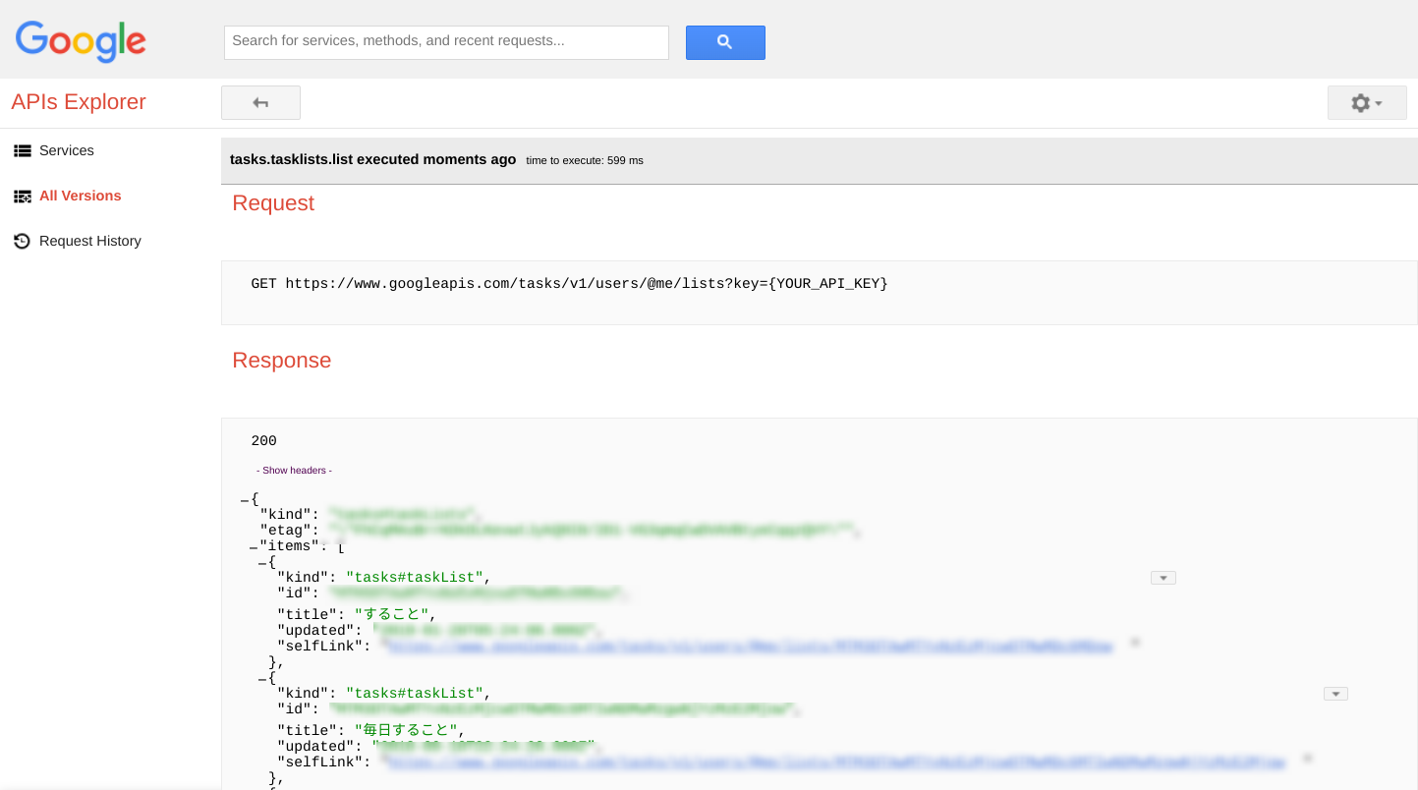The width and height of the screenshot is (1418, 790).
Task: Click the Request History clock icon
Action: tap(22, 241)
